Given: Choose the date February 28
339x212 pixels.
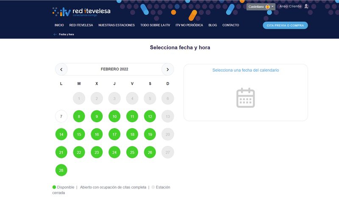Looking at the screenshot, I should (61, 170).
